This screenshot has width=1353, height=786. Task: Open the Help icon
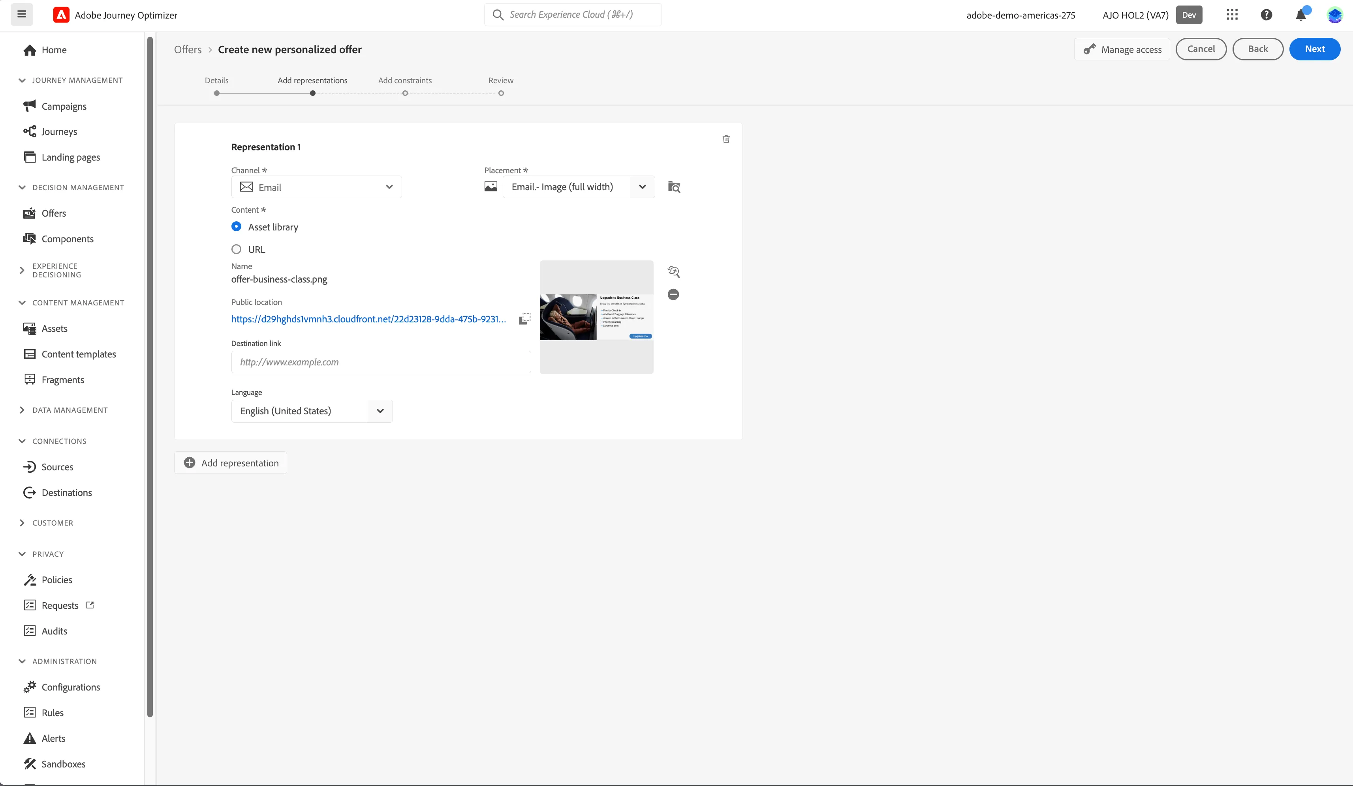(x=1267, y=15)
